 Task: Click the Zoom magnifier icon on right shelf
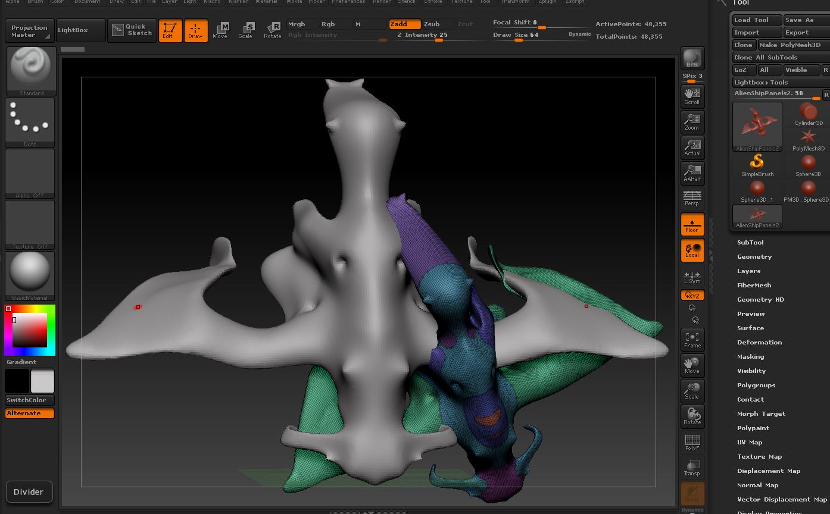692,122
